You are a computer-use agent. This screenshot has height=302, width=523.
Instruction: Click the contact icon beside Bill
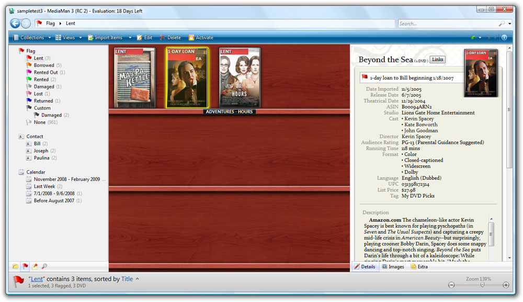tap(29, 143)
